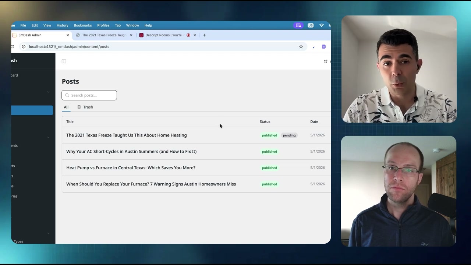View site information icon in address bar
This screenshot has height=265, width=471.
24,47
